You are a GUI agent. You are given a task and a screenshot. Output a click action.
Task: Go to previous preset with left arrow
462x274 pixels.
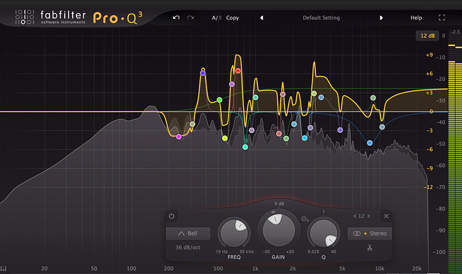click(261, 18)
